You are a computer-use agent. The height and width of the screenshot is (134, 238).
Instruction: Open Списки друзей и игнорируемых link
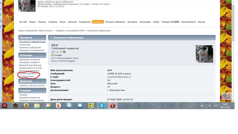pos(28,75)
